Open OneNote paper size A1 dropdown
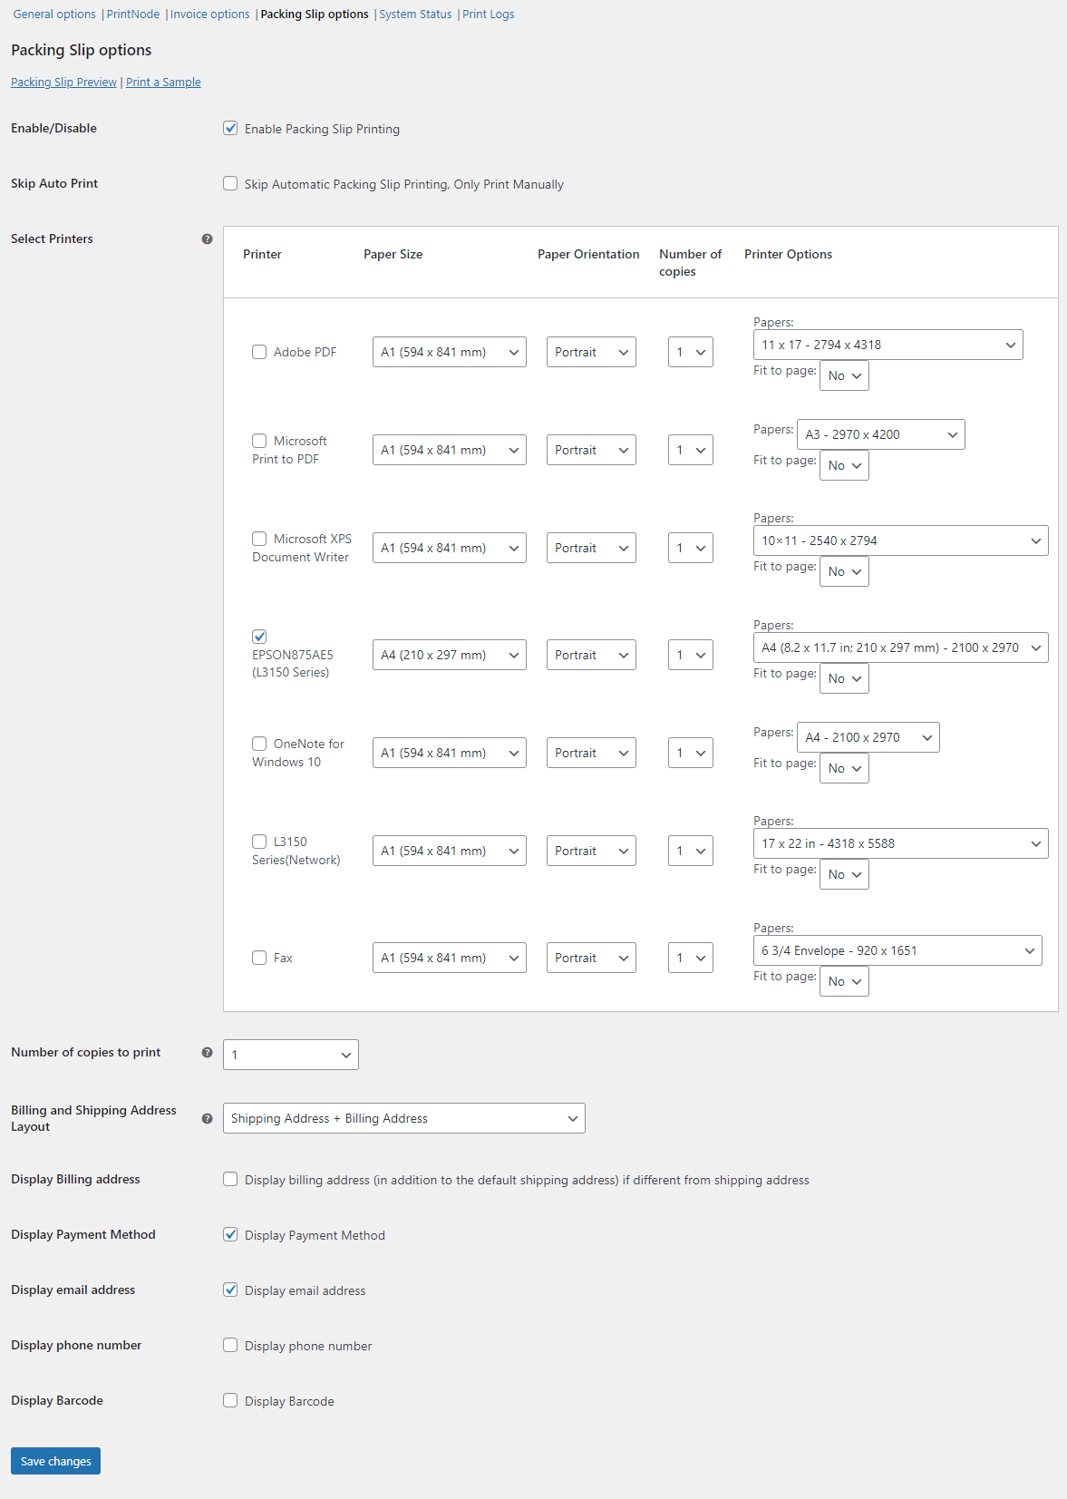This screenshot has height=1499, width=1067. [x=450, y=753]
